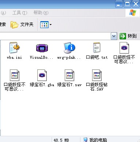Click the 文件夹 folders toolbar button
Screen dimensions: 140x142
tap(22, 24)
